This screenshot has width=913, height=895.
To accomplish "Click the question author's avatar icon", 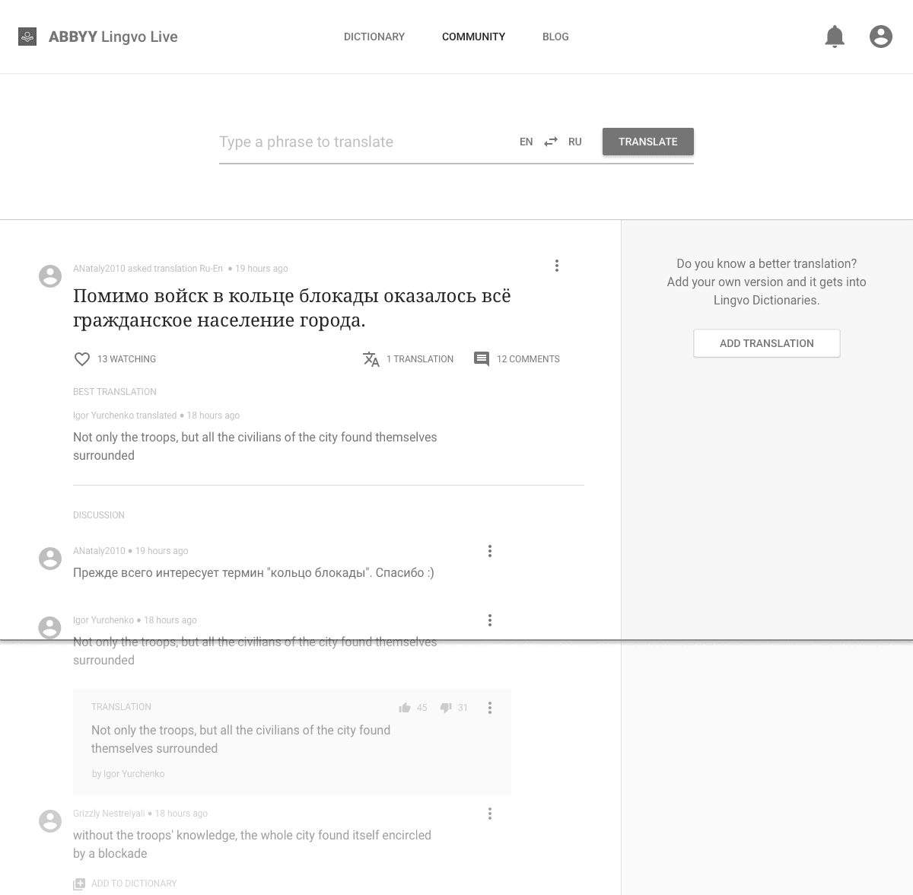I will pos(50,276).
